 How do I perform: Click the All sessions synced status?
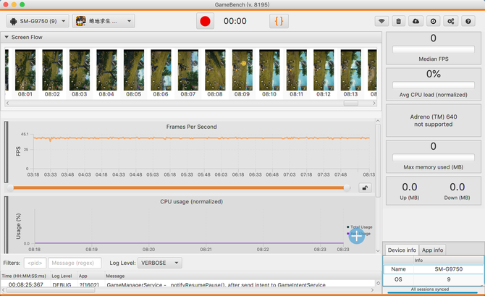(x=430, y=289)
